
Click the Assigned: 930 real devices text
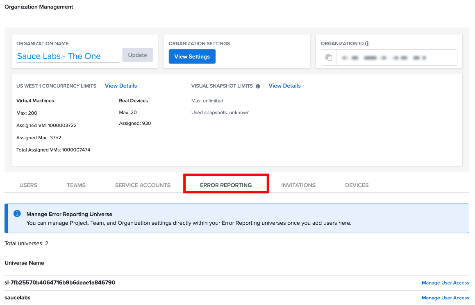point(135,124)
